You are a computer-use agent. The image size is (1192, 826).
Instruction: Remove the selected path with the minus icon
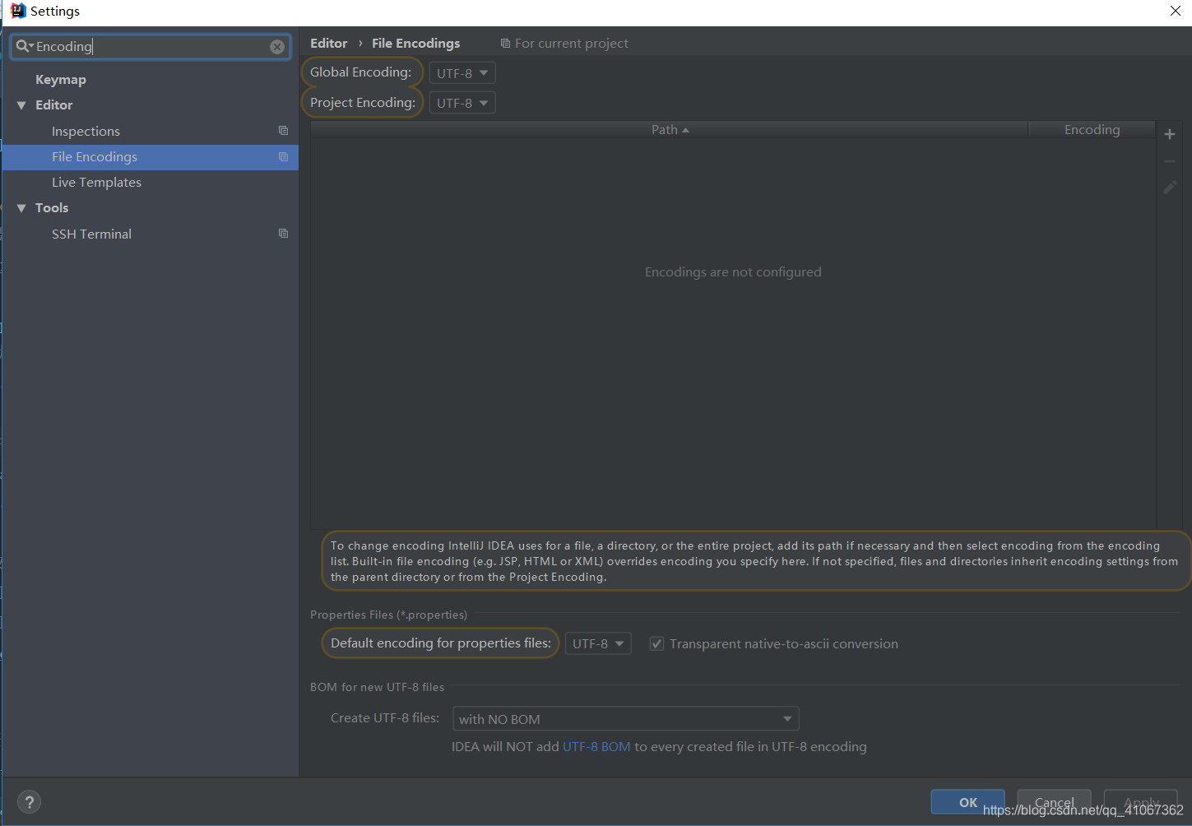tap(1170, 161)
